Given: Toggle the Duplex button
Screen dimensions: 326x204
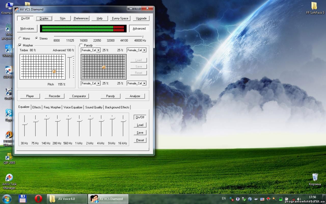Looking at the screenshot, I should point(44,18).
